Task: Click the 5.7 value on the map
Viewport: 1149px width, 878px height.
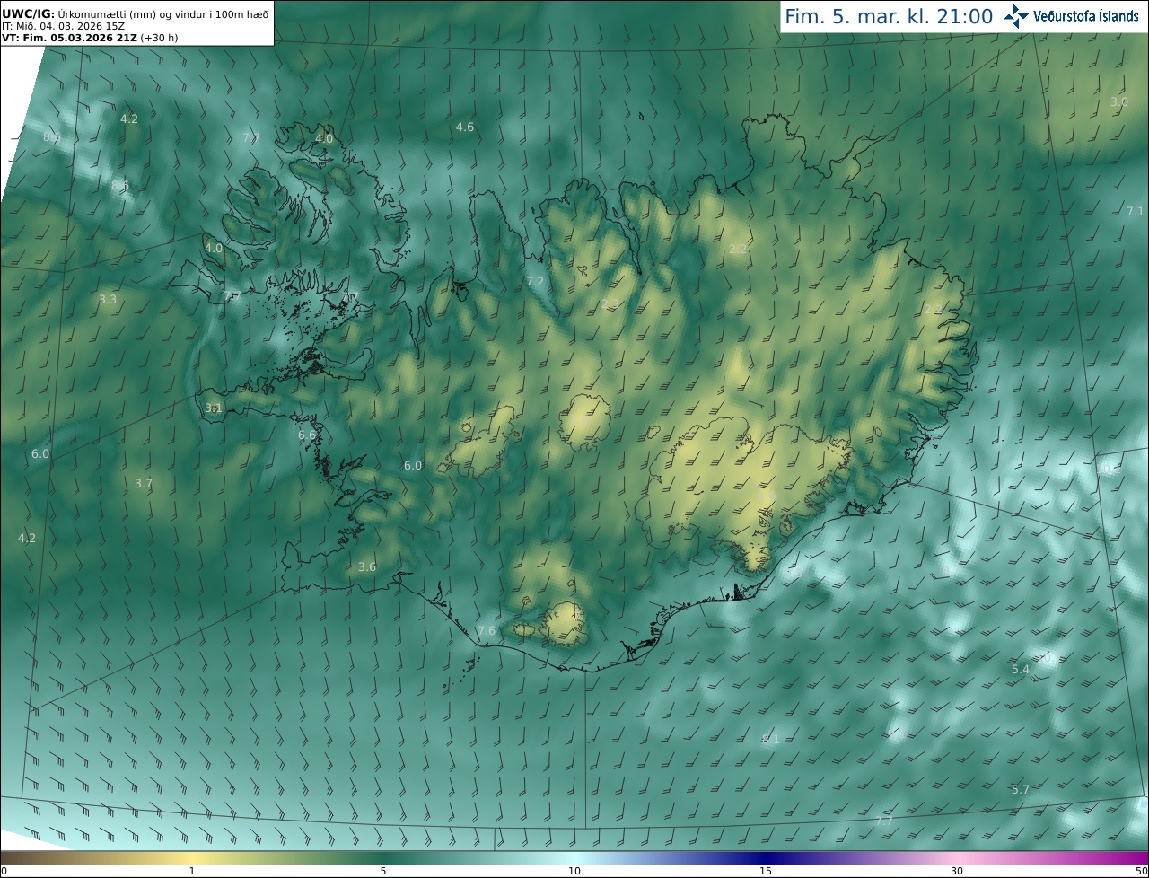Action: [x=1021, y=790]
